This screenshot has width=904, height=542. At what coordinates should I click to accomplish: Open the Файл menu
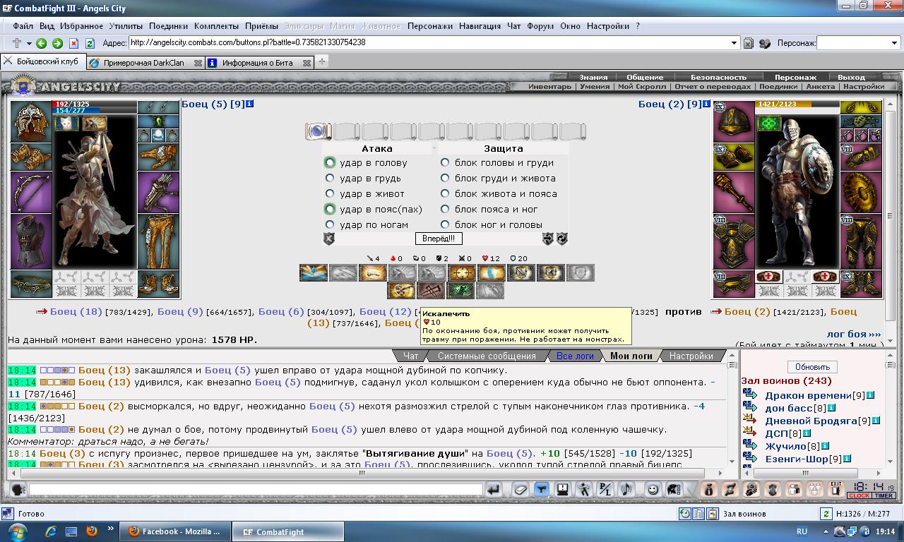pos(23,26)
